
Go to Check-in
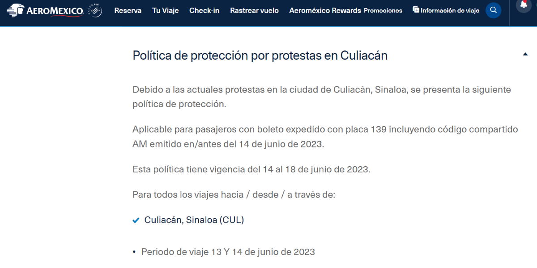(204, 10)
